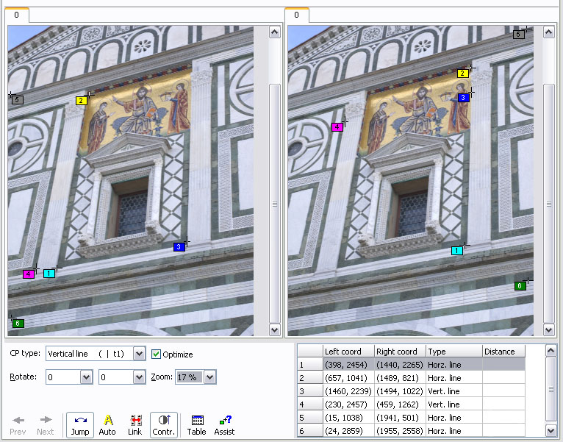Select yellow marker 2 in right image

pyautogui.click(x=463, y=74)
